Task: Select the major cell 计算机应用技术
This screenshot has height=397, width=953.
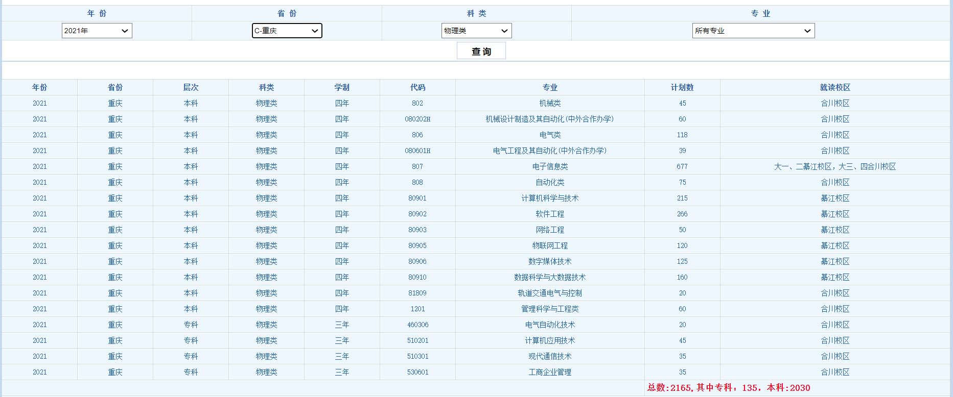Action: [x=550, y=340]
